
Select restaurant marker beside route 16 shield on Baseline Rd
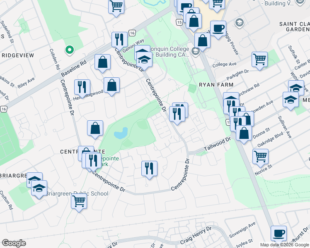[x=119, y=41]
